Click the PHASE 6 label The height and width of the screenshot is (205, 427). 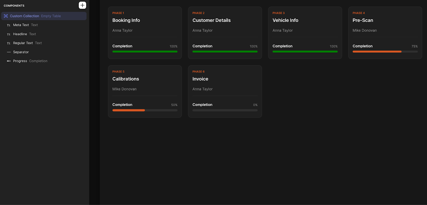tap(199, 72)
